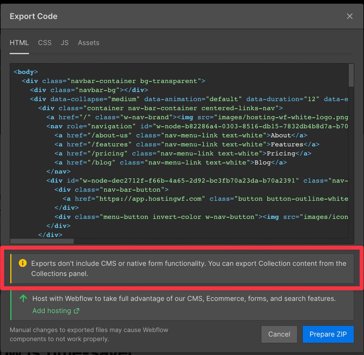Select the active HTML tab
Viewport: 364px width, 355px height.
(x=19, y=43)
